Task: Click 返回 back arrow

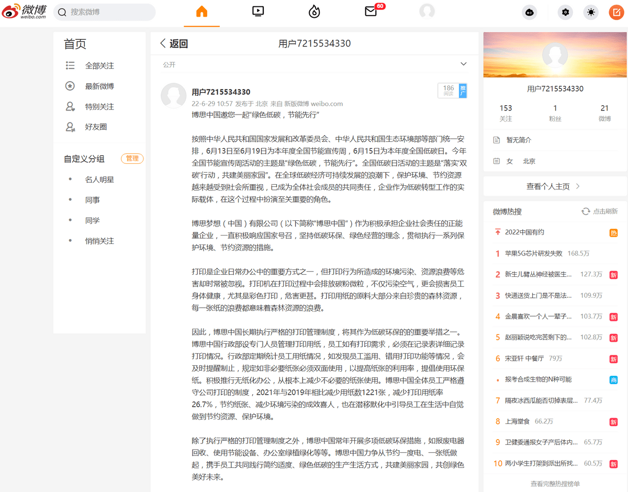Action: (x=174, y=43)
